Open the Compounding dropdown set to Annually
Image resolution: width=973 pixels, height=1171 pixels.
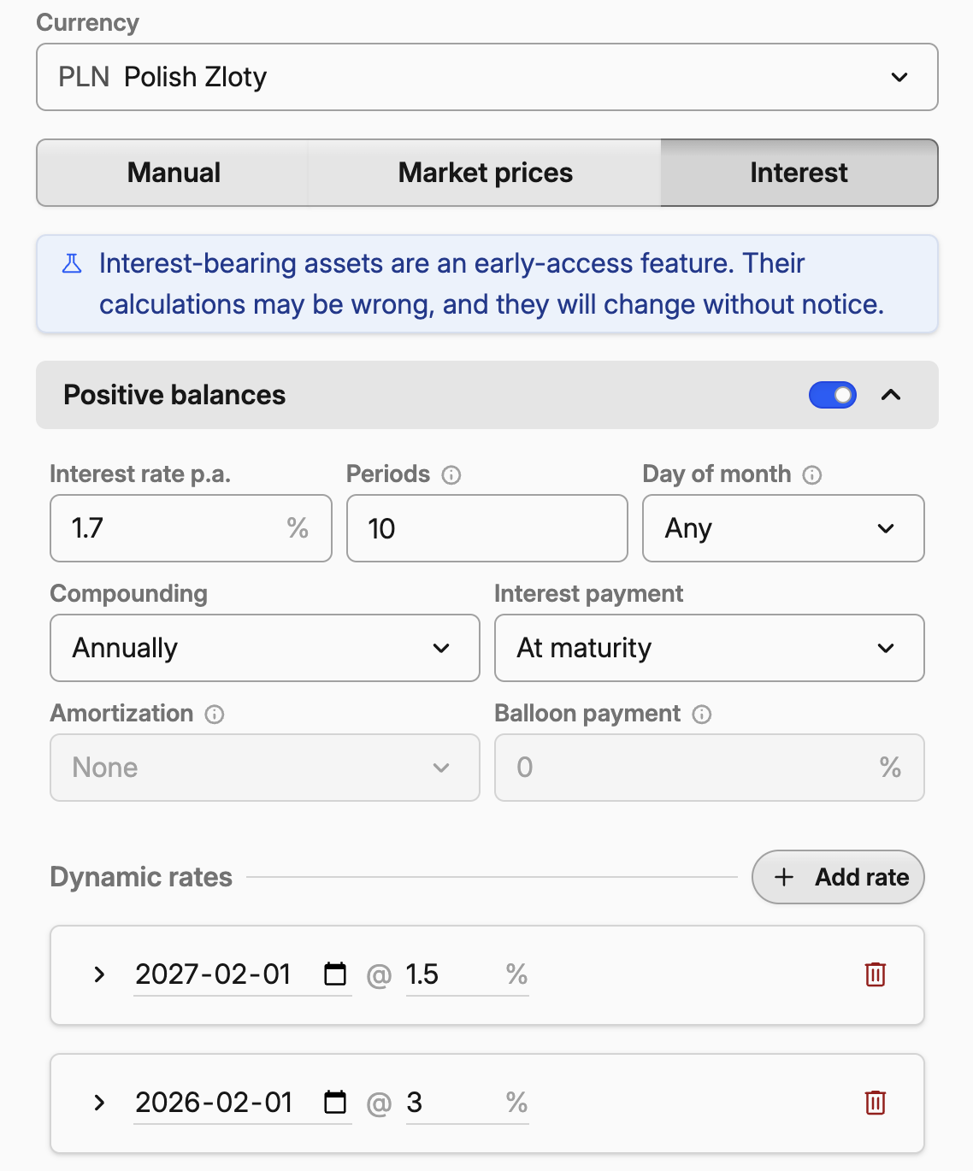click(265, 648)
